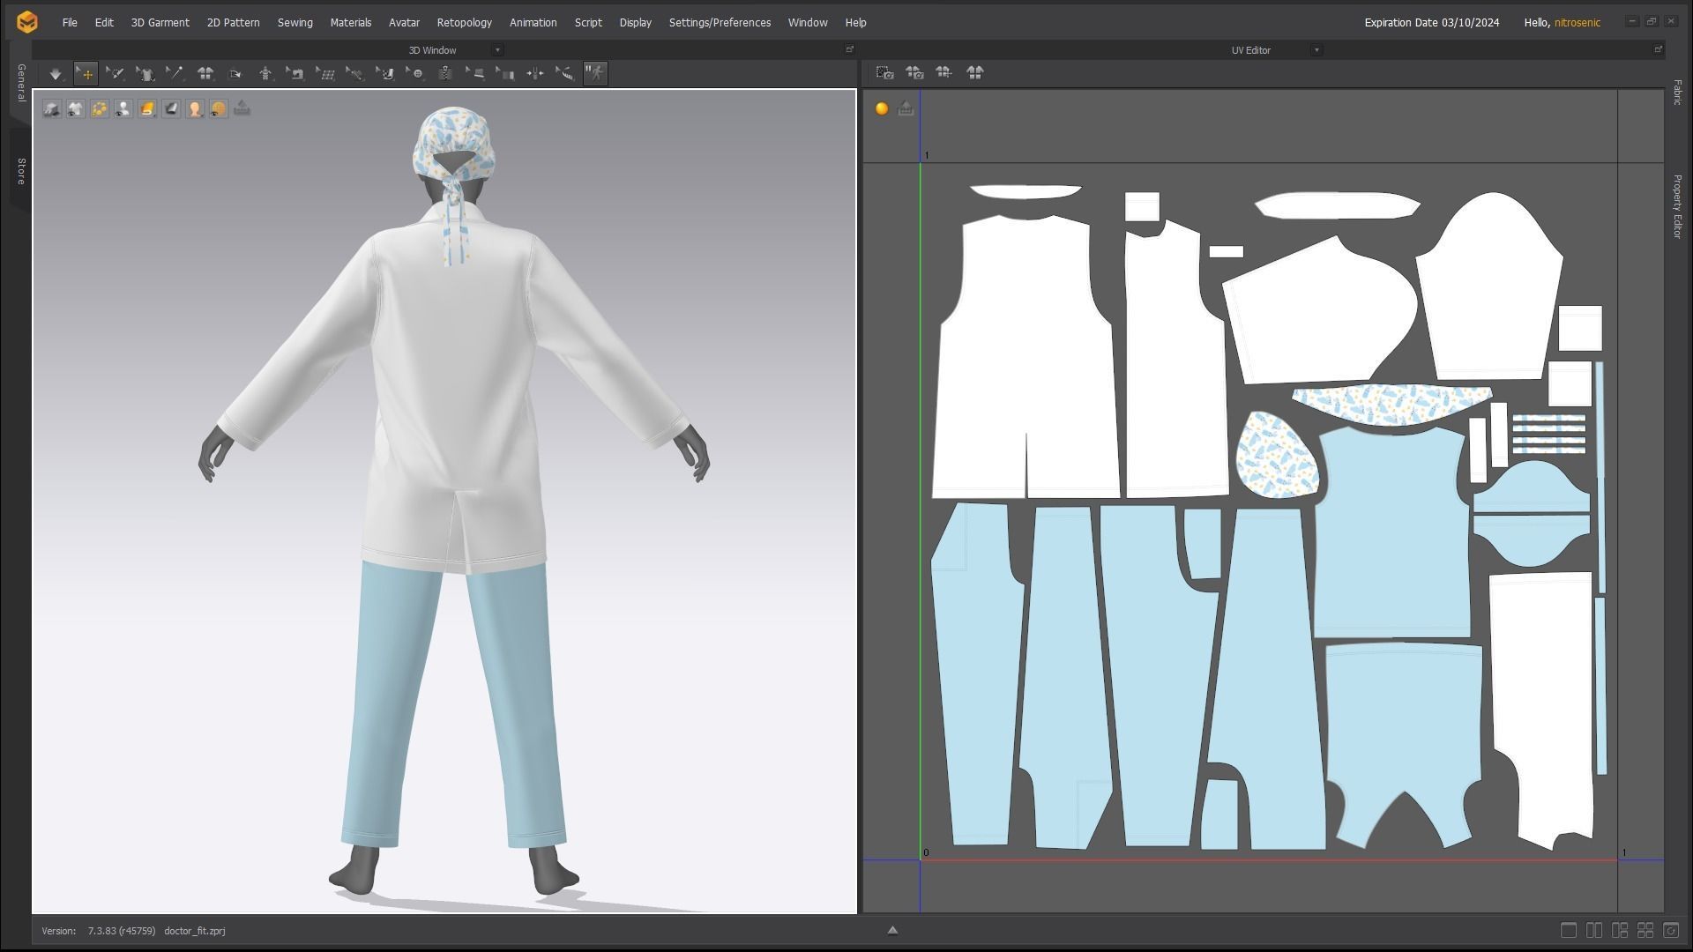The image size is (1693, 952).
Task: Click the nitrosenic username link
Action: pos(1577,23)
